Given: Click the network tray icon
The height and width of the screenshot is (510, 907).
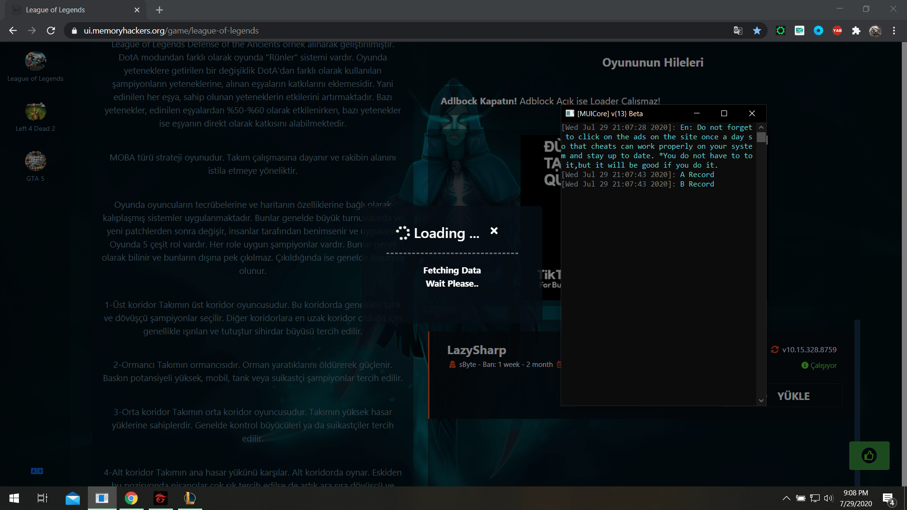Looking at the screenshot, I should [x=815, y=498].
